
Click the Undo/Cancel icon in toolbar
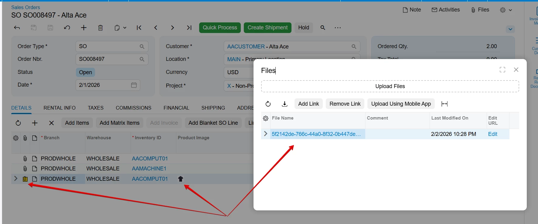(67, 28)
